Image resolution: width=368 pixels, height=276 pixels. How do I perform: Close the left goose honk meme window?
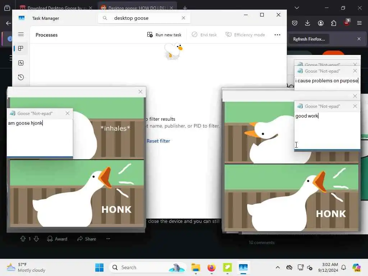click(141, 92)
